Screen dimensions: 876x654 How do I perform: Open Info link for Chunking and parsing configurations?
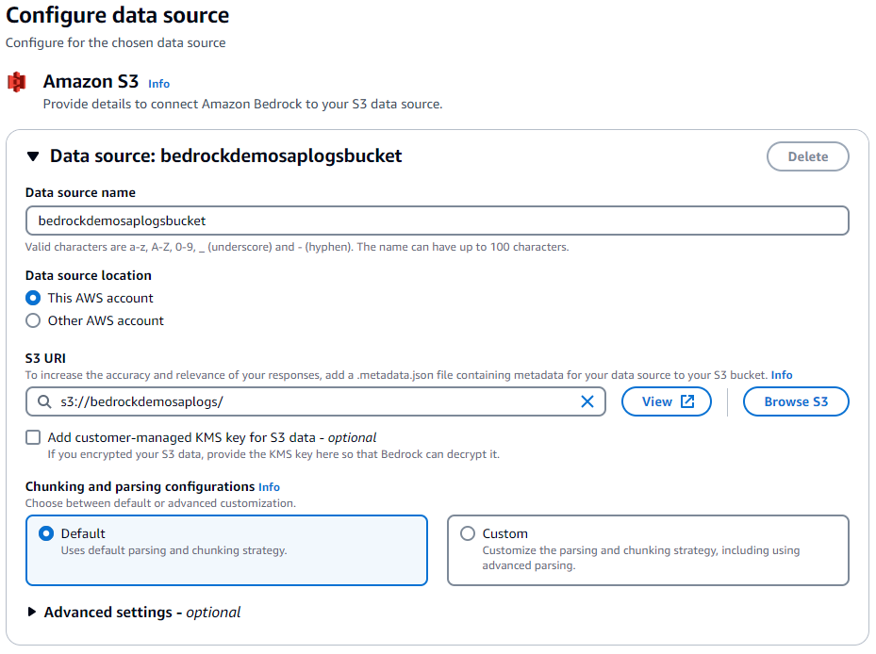click(x=269, y=487)
